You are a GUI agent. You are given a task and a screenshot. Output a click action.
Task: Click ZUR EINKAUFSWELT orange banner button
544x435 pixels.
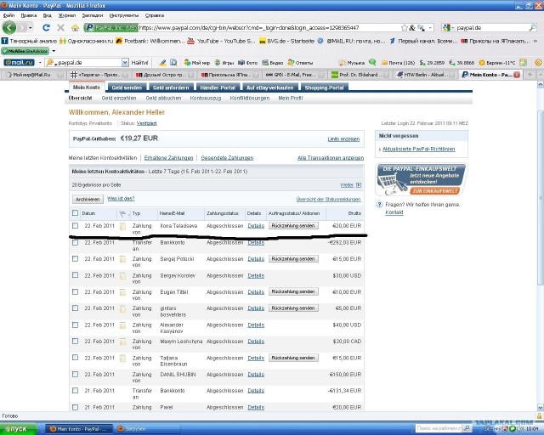(434, 191)
